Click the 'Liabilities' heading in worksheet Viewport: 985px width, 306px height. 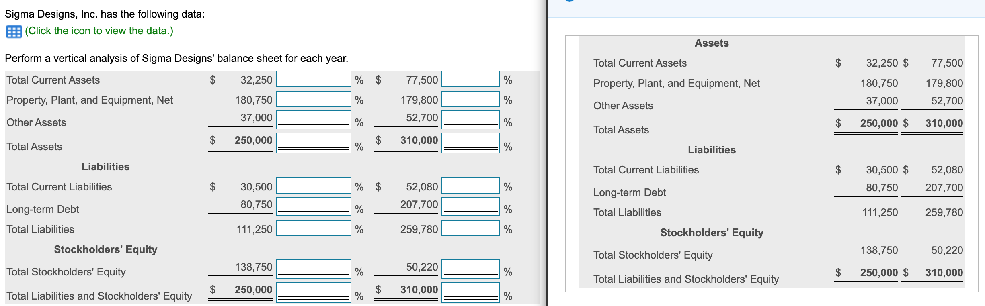106,167
